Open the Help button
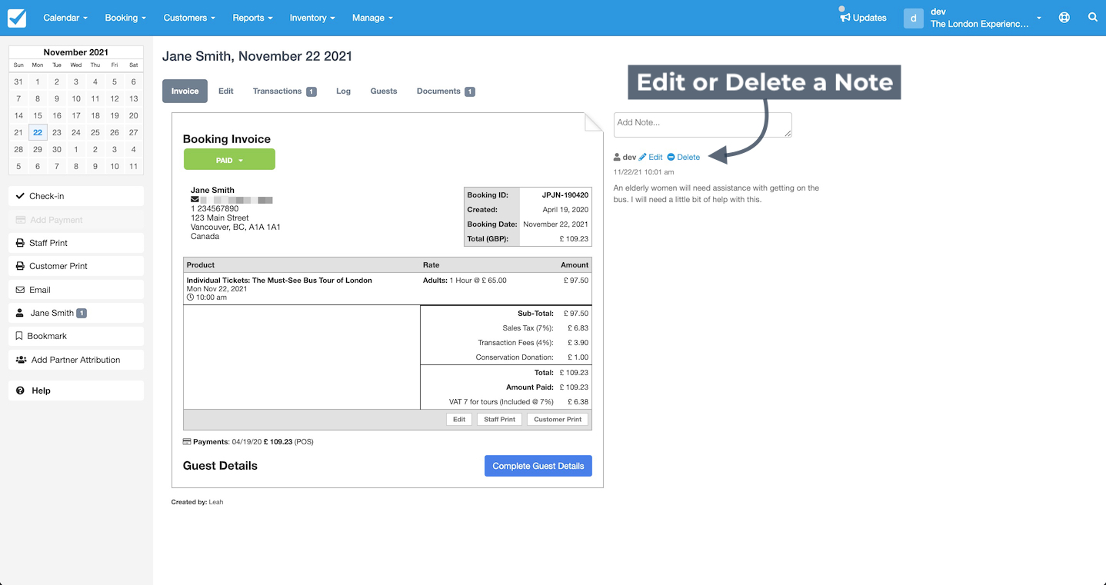 [x=76, y=391]
